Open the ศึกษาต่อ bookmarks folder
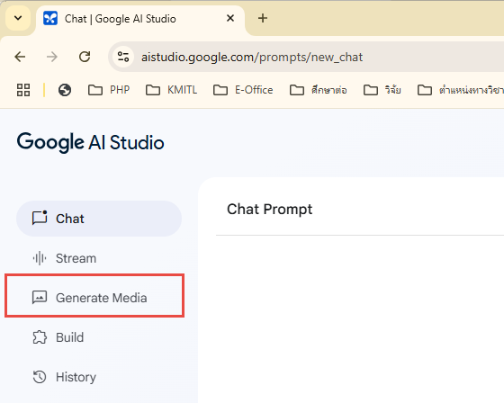Viewport: 504px width, 403px height. [x=319, y=90]
